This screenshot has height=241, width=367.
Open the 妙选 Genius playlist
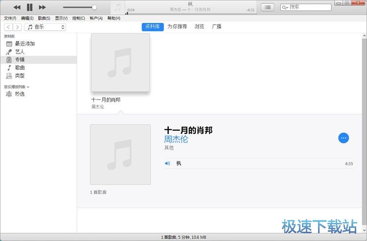(38, 94)
